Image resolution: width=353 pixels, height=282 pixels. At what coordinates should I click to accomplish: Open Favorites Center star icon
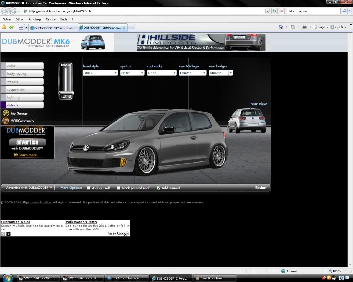4,27
